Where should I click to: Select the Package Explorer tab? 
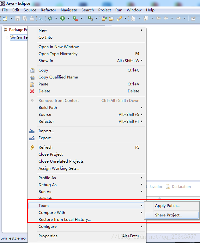pyautogui.click(x=16, y=30)
